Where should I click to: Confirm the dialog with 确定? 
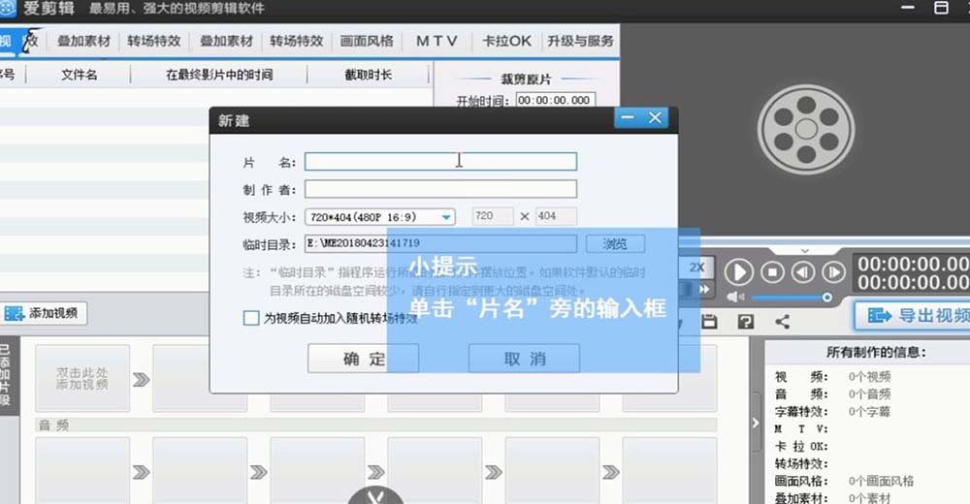point(363,359)
